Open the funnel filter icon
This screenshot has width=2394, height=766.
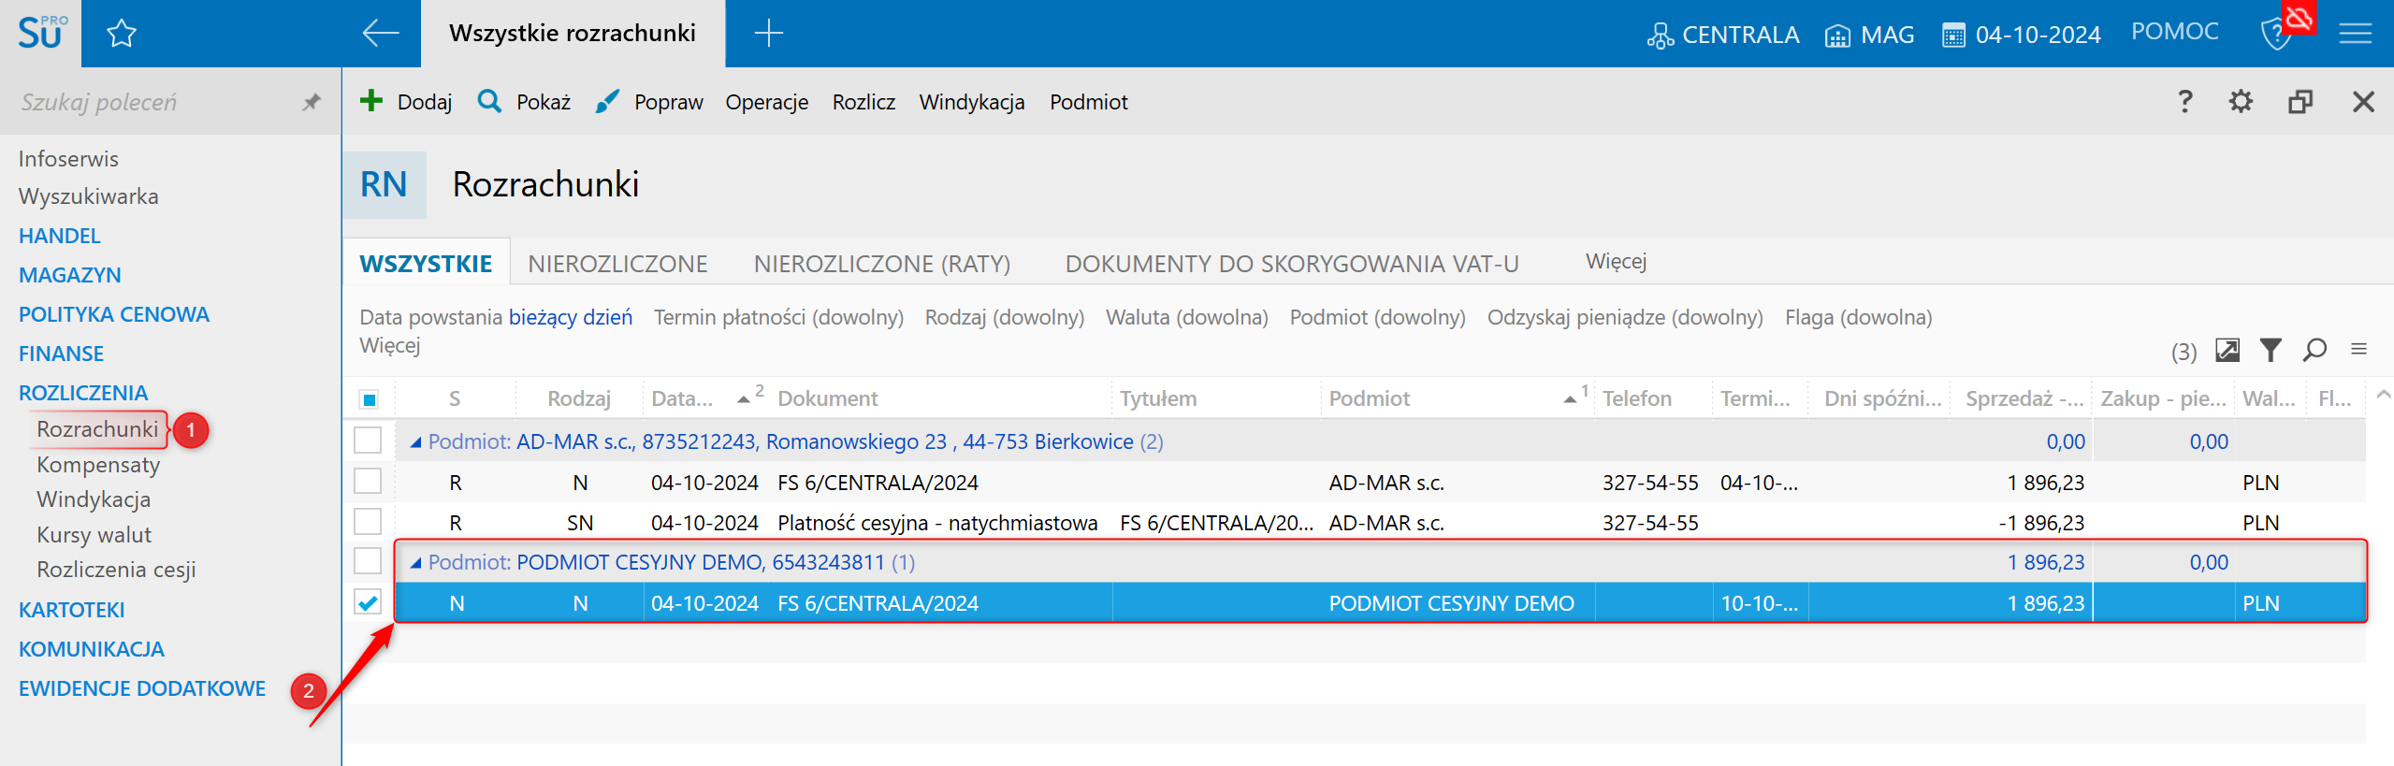pyautogui.click(x=2271, y=350)
